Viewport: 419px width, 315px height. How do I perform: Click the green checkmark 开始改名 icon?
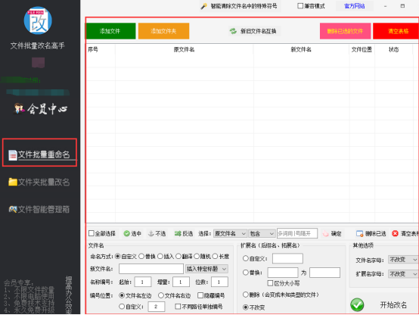(357, 305)
